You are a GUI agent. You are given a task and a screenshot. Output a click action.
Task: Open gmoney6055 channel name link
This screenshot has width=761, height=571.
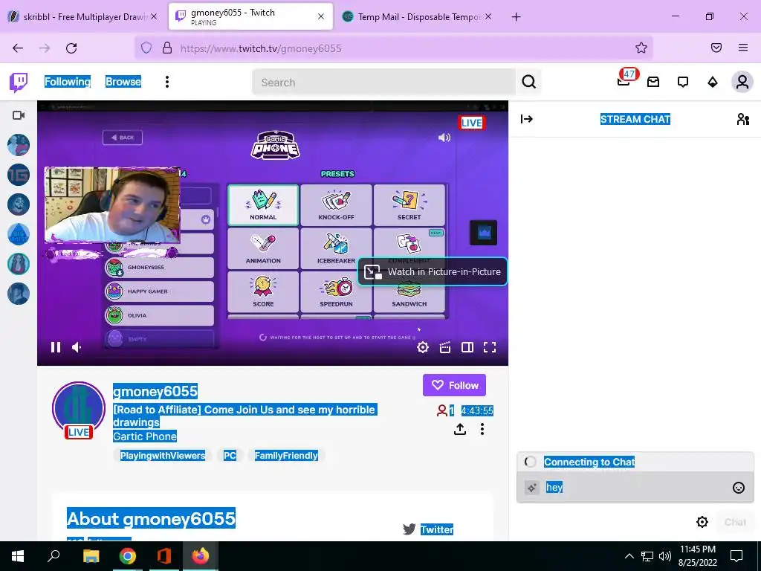pos(155,391)
